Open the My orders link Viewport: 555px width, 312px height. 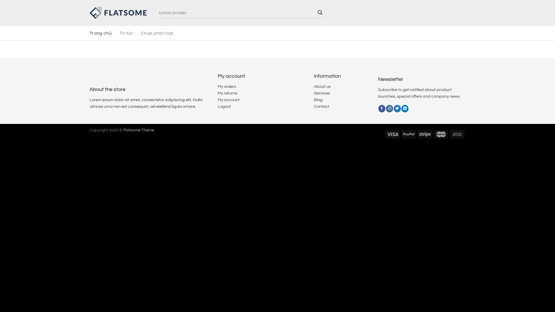(x=227, y=87)
